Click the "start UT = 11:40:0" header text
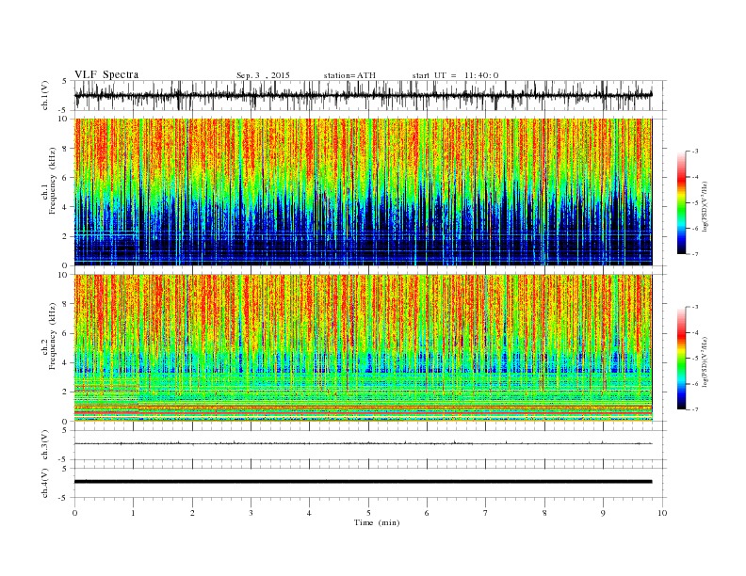This screenshot has width=746, height=576. tap(455, 75)
